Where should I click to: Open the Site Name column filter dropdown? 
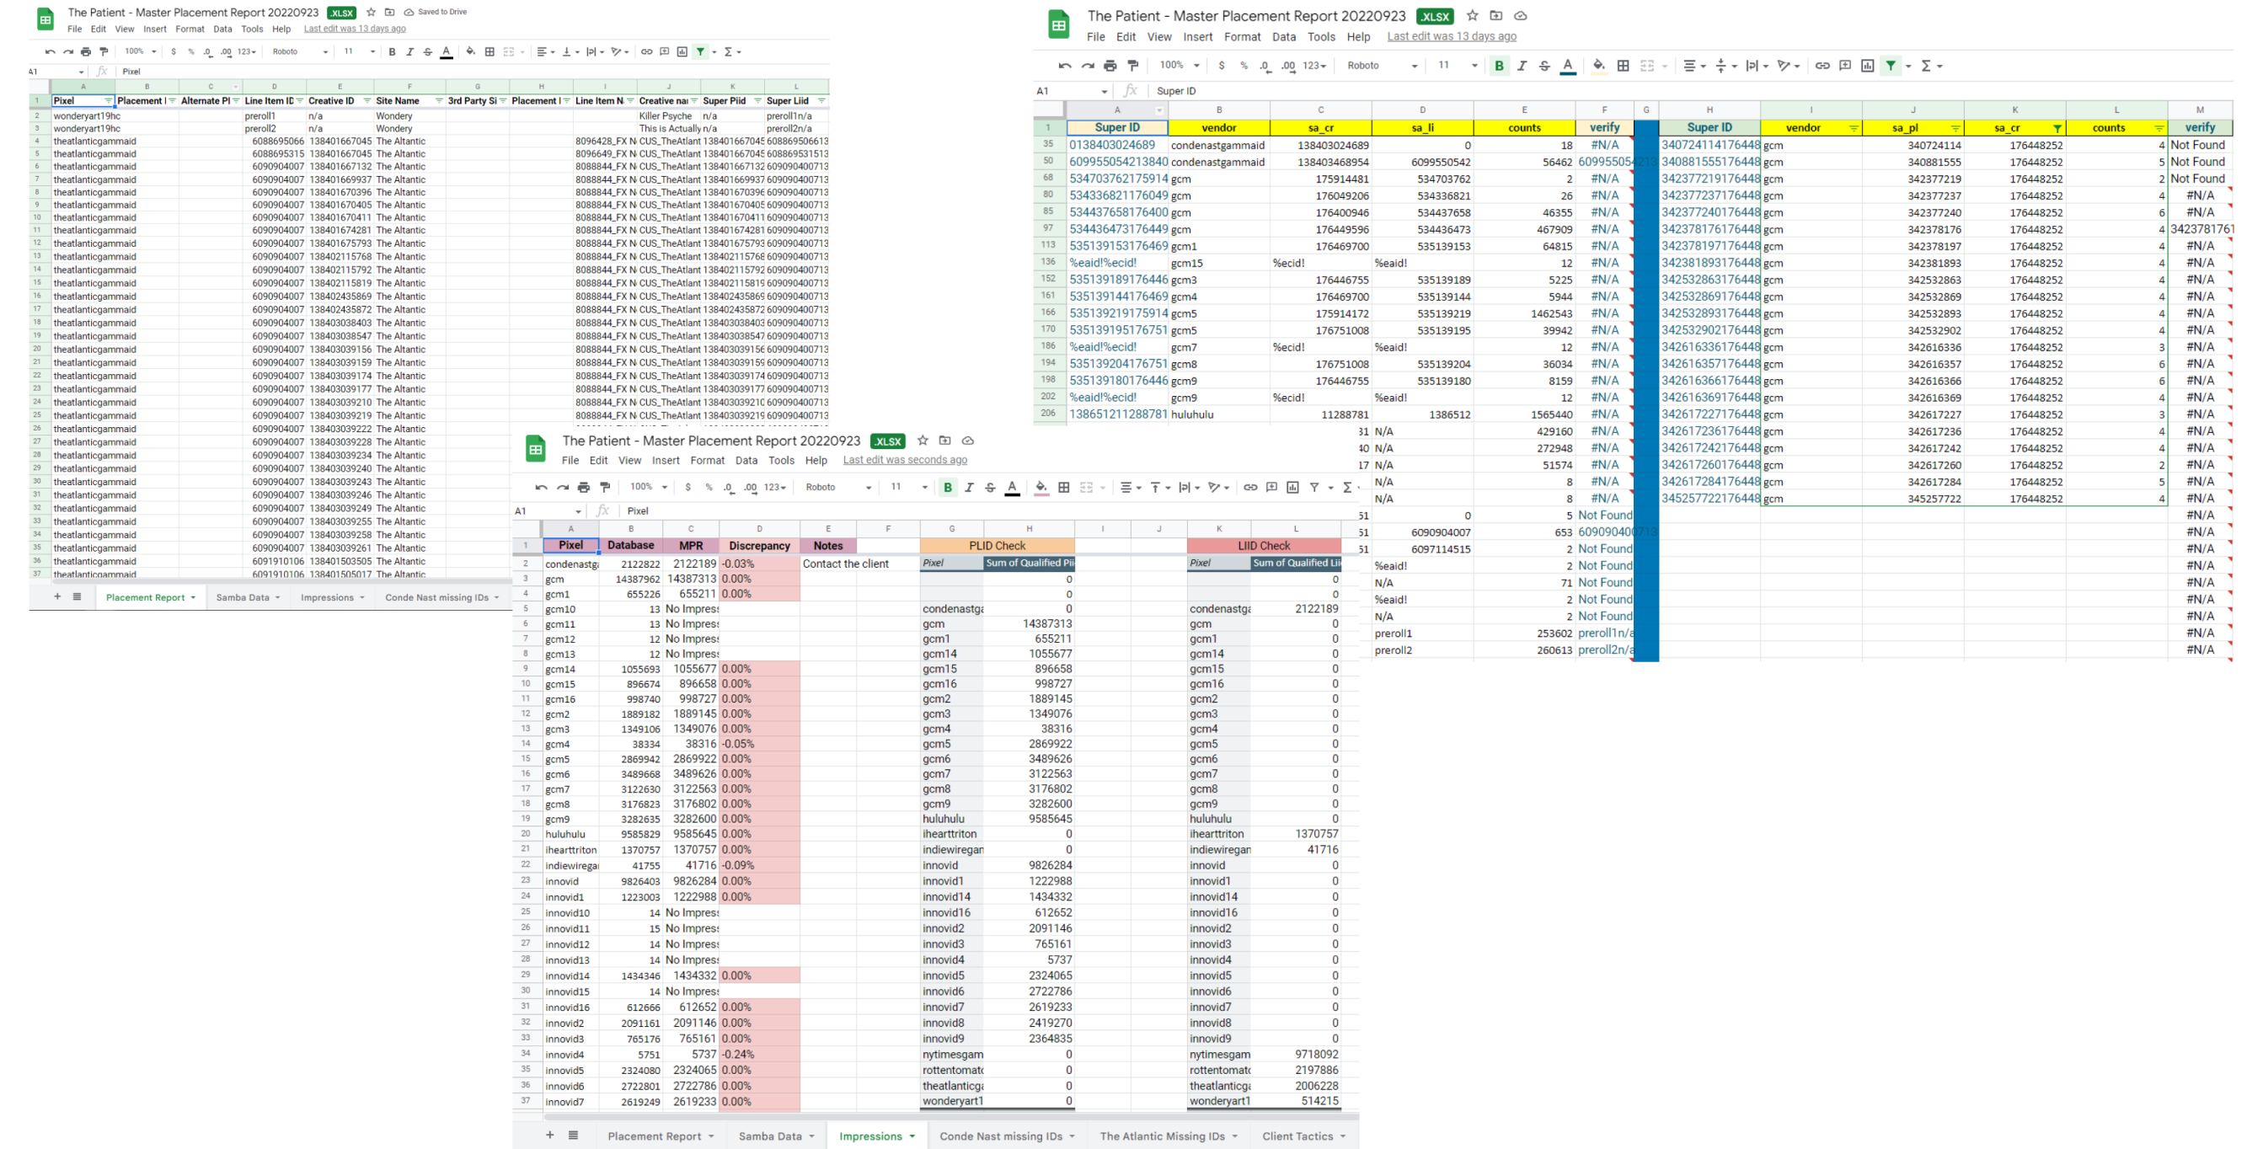pos(438,101)
